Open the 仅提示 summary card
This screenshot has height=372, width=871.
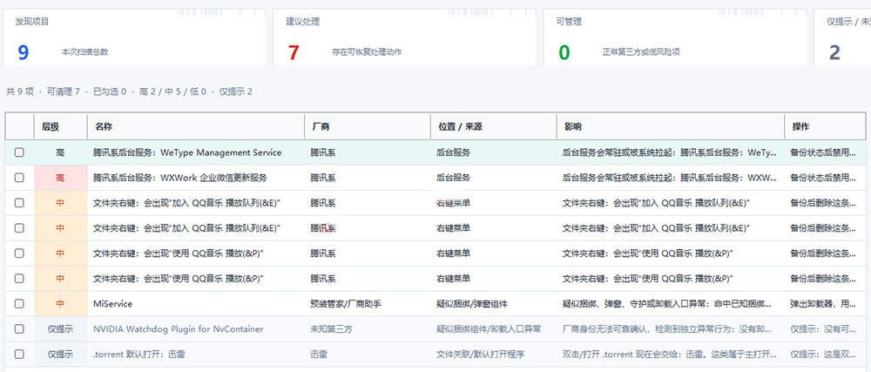pyautogui.click(x=842, y=37)
